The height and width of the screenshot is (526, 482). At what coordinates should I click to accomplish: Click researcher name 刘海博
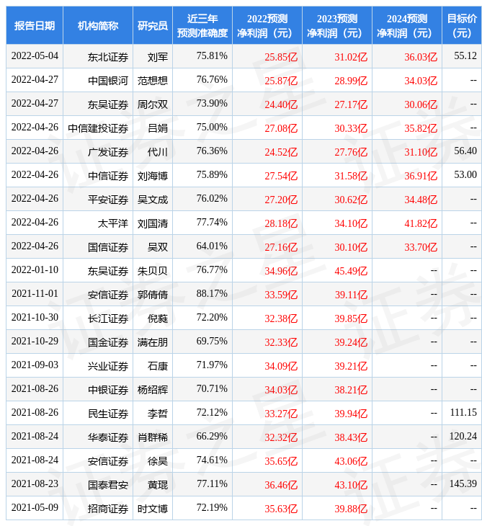[x=153, y=176]
